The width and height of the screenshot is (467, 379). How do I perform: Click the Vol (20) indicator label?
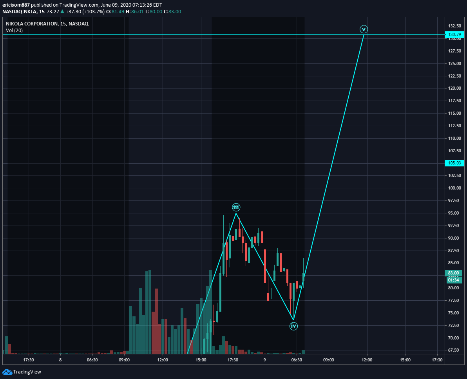pyautogui.click(x=14, y=31)
